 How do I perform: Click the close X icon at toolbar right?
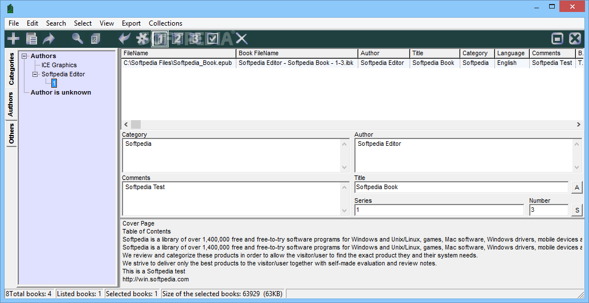(575, 39)
